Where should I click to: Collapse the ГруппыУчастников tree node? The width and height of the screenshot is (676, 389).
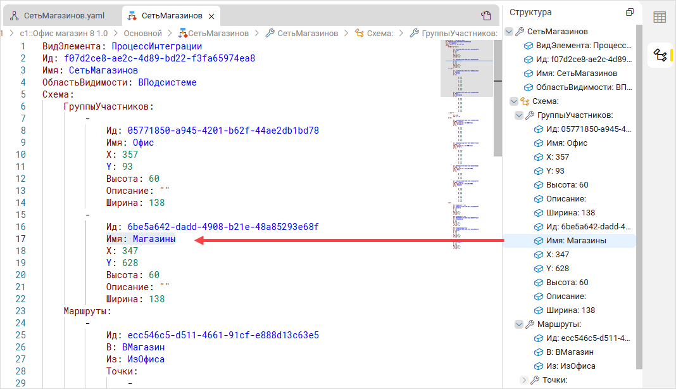tap(519, 115)
